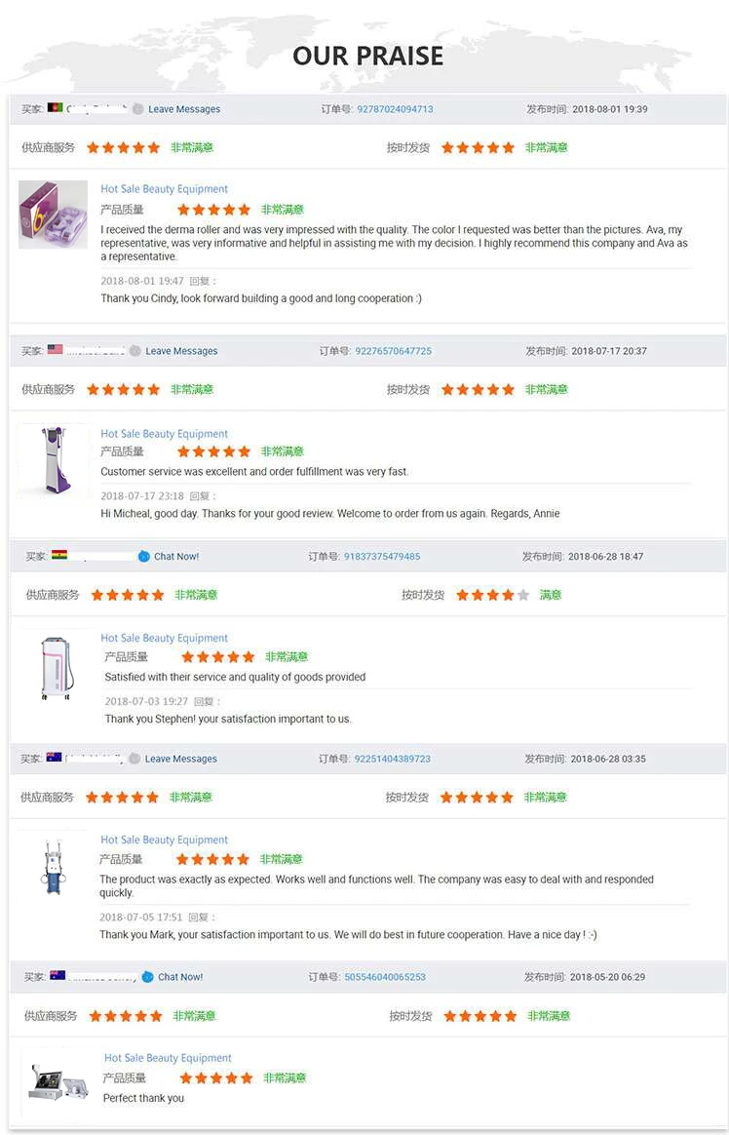The height and width of the screenshot is (1135, 729).
Task: Click the Australia flag icon in fourth review
Action: point(54,758)
